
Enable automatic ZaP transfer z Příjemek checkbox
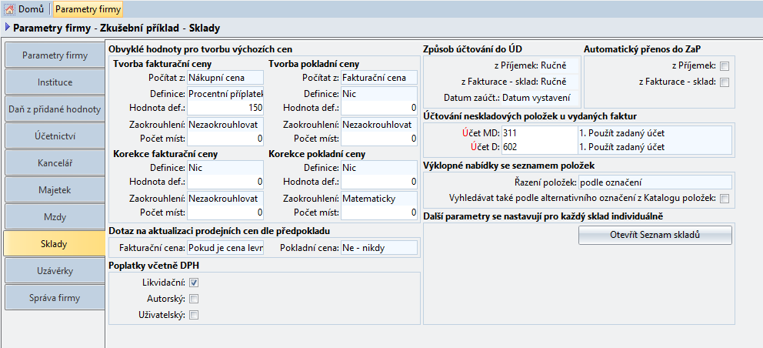pyautogui.click(x=724, y=66)
